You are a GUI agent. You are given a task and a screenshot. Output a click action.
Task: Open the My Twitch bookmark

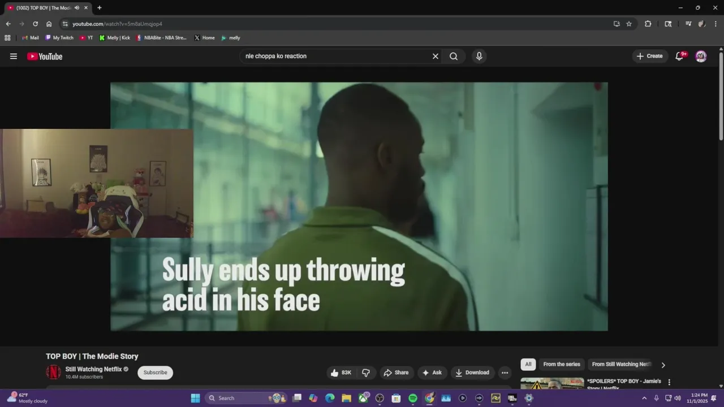click(x=59, y=38)
